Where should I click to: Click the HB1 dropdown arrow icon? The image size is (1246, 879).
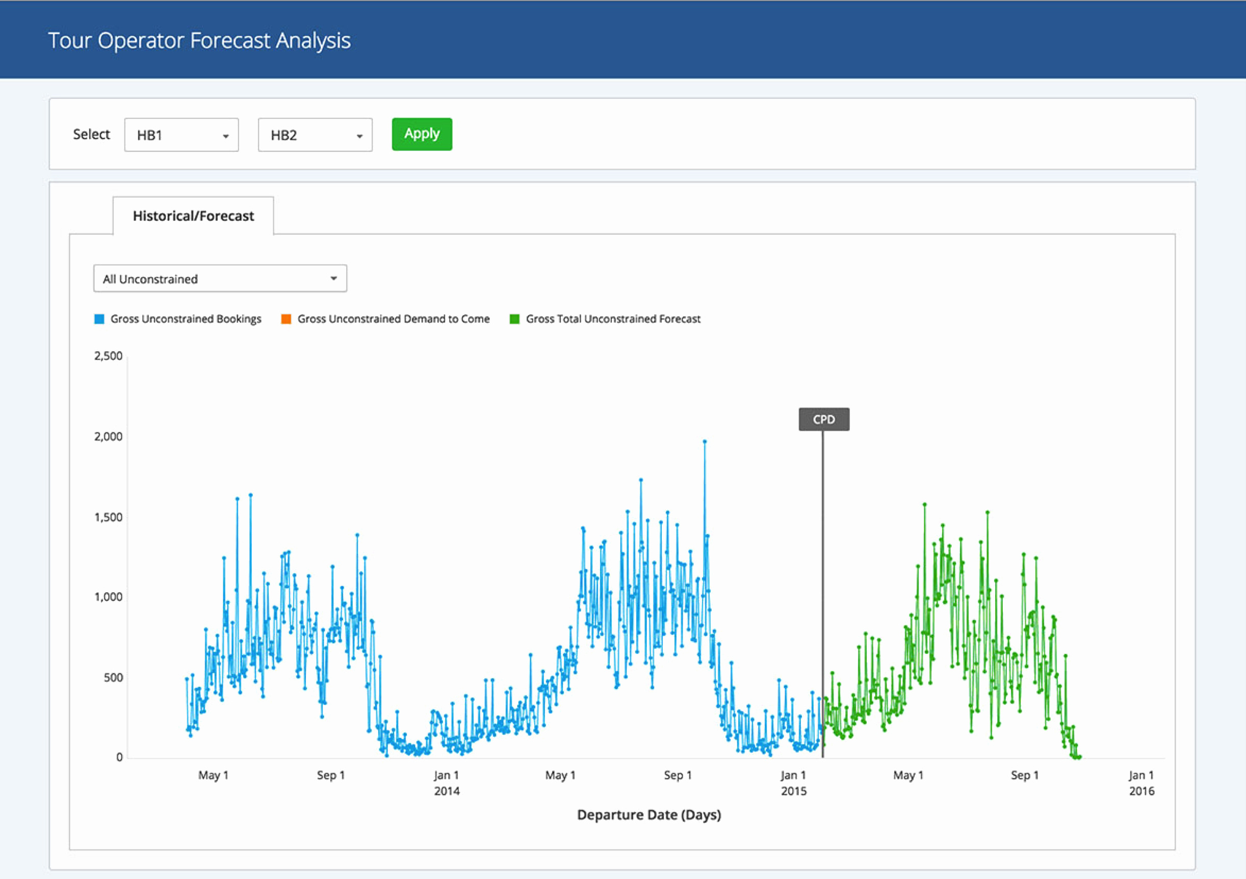pyautogui.click(x=226, y=136)
